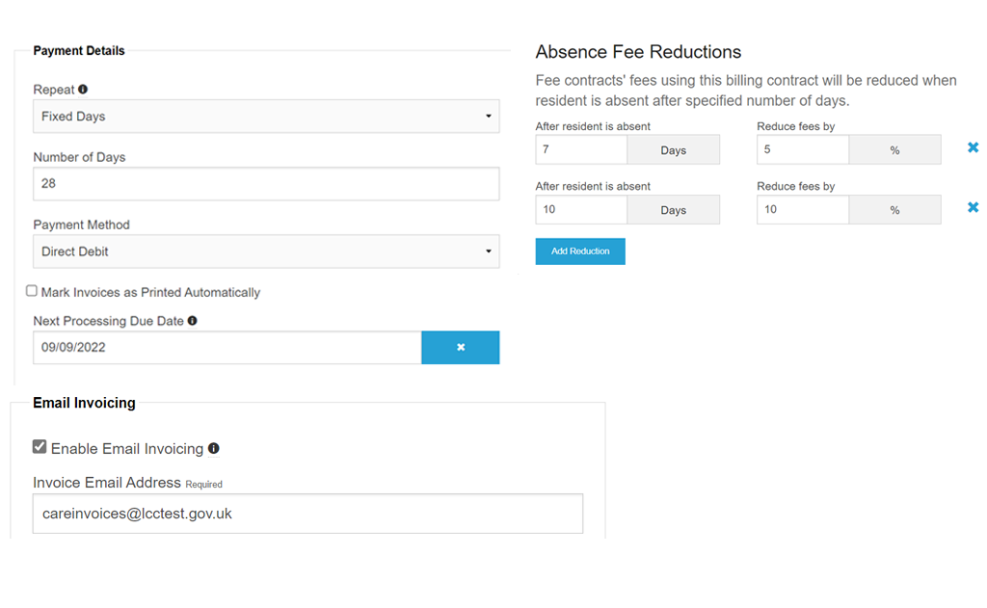Remove the 10 days absence reduction row
Image resolution: width=987 pixels, height=608 pixels.
[x=973, y=207]
